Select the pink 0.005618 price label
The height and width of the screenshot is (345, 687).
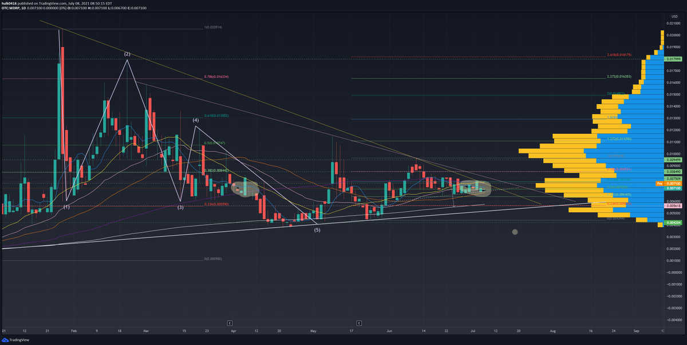click(673, 205)
